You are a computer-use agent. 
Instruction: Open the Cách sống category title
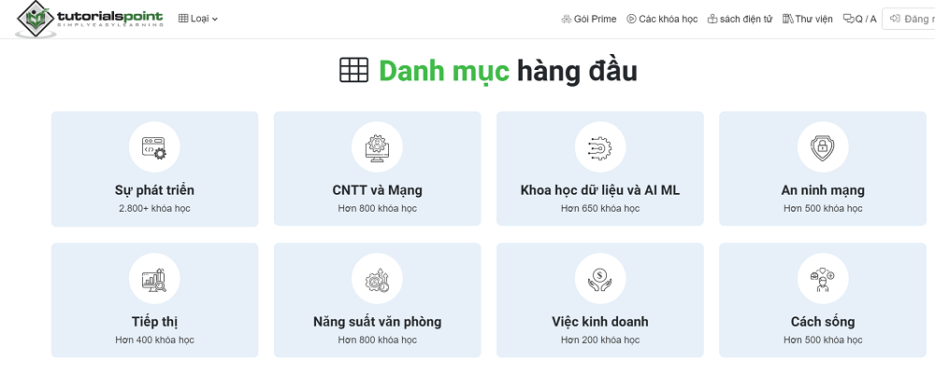[823, 322]
